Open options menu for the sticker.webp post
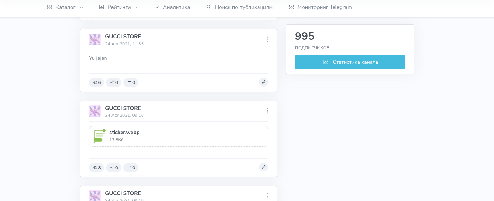This screenshot has width=494, height=201. [267, 111]
